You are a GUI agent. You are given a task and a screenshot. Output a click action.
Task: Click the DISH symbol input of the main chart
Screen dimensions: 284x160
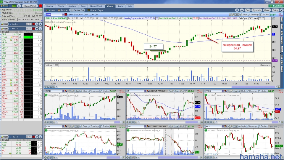(x=54, y=15)
